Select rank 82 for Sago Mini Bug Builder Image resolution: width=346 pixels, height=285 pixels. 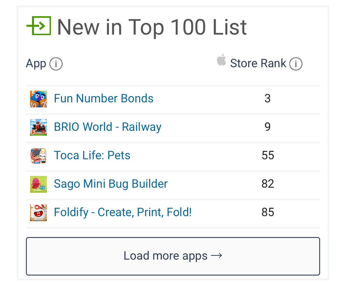268,184
